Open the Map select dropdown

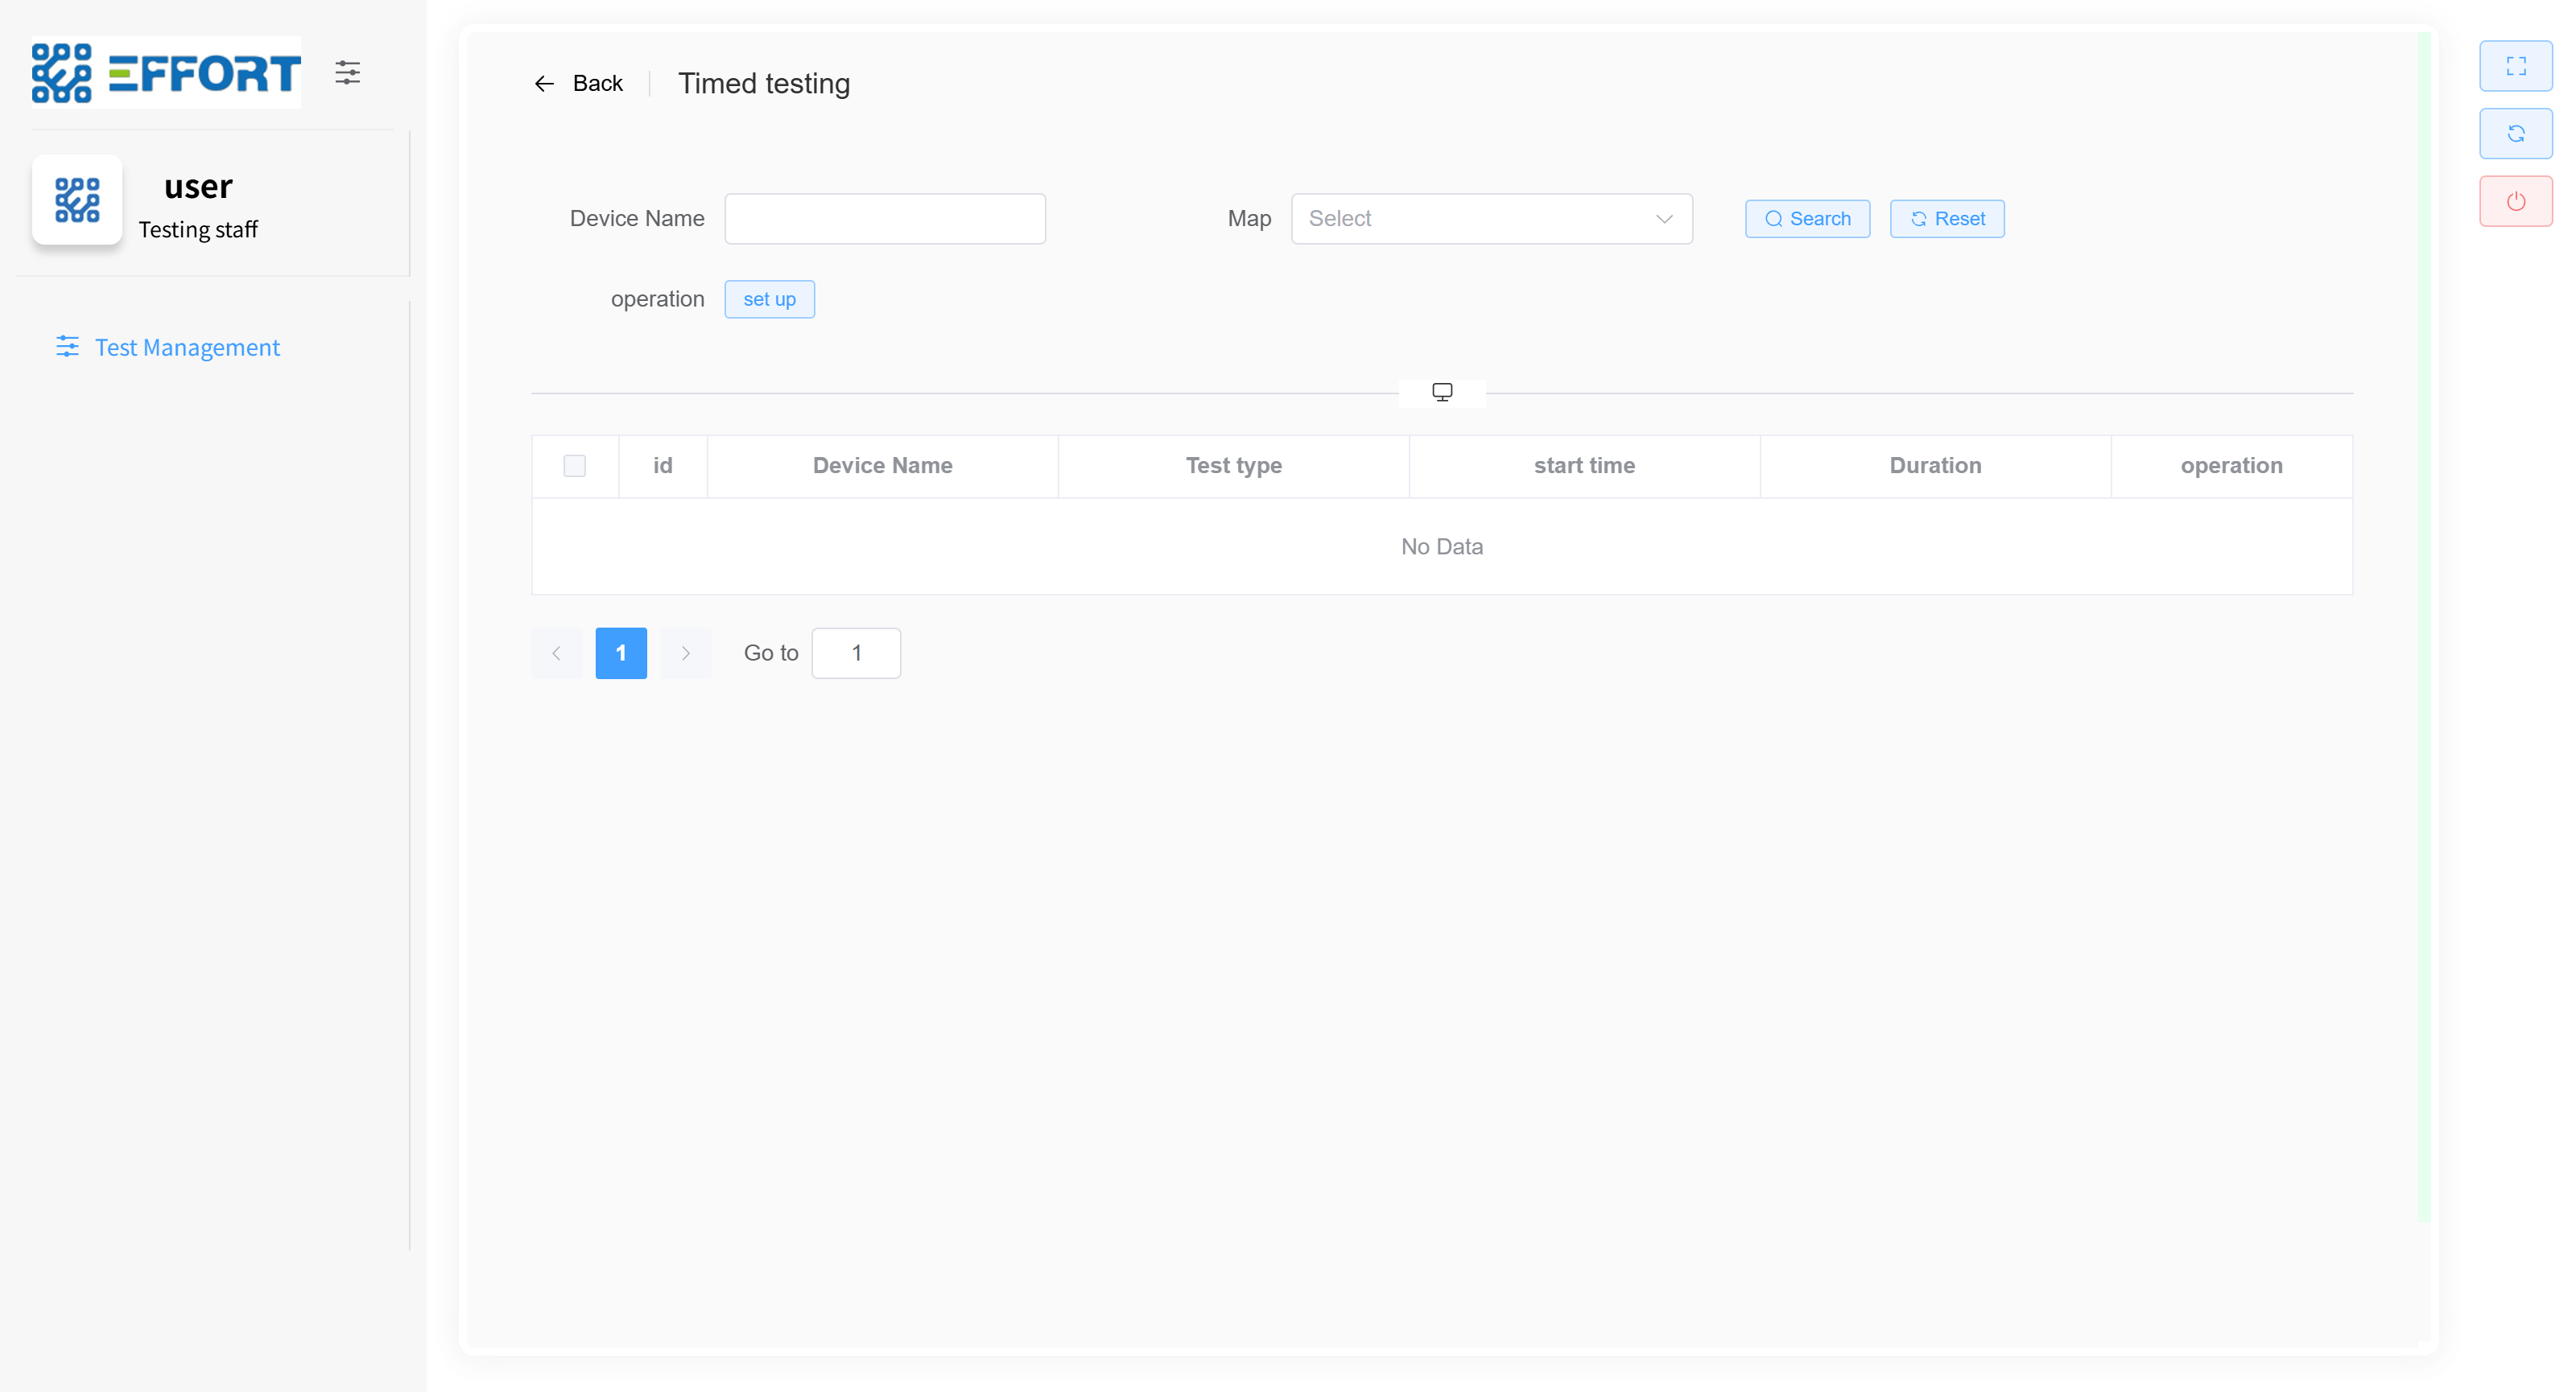[x=1474, y=219]
